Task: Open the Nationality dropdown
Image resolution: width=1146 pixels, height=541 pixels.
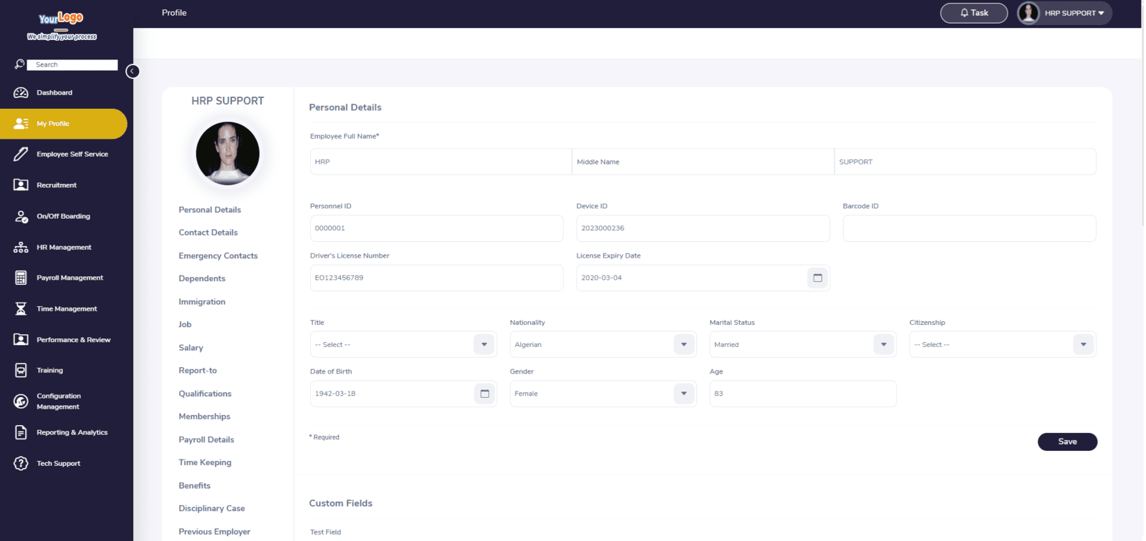Action: (684, 345)
